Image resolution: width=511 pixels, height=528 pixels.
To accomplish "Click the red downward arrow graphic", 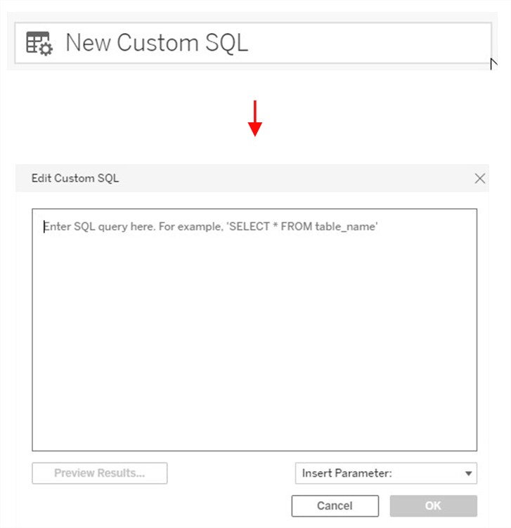I will (x=255, y=118).
